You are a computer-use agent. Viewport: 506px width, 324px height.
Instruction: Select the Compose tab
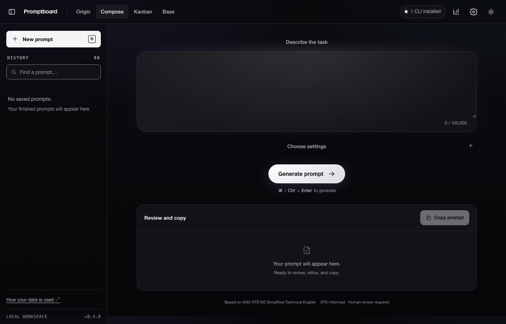click(112, 12)
